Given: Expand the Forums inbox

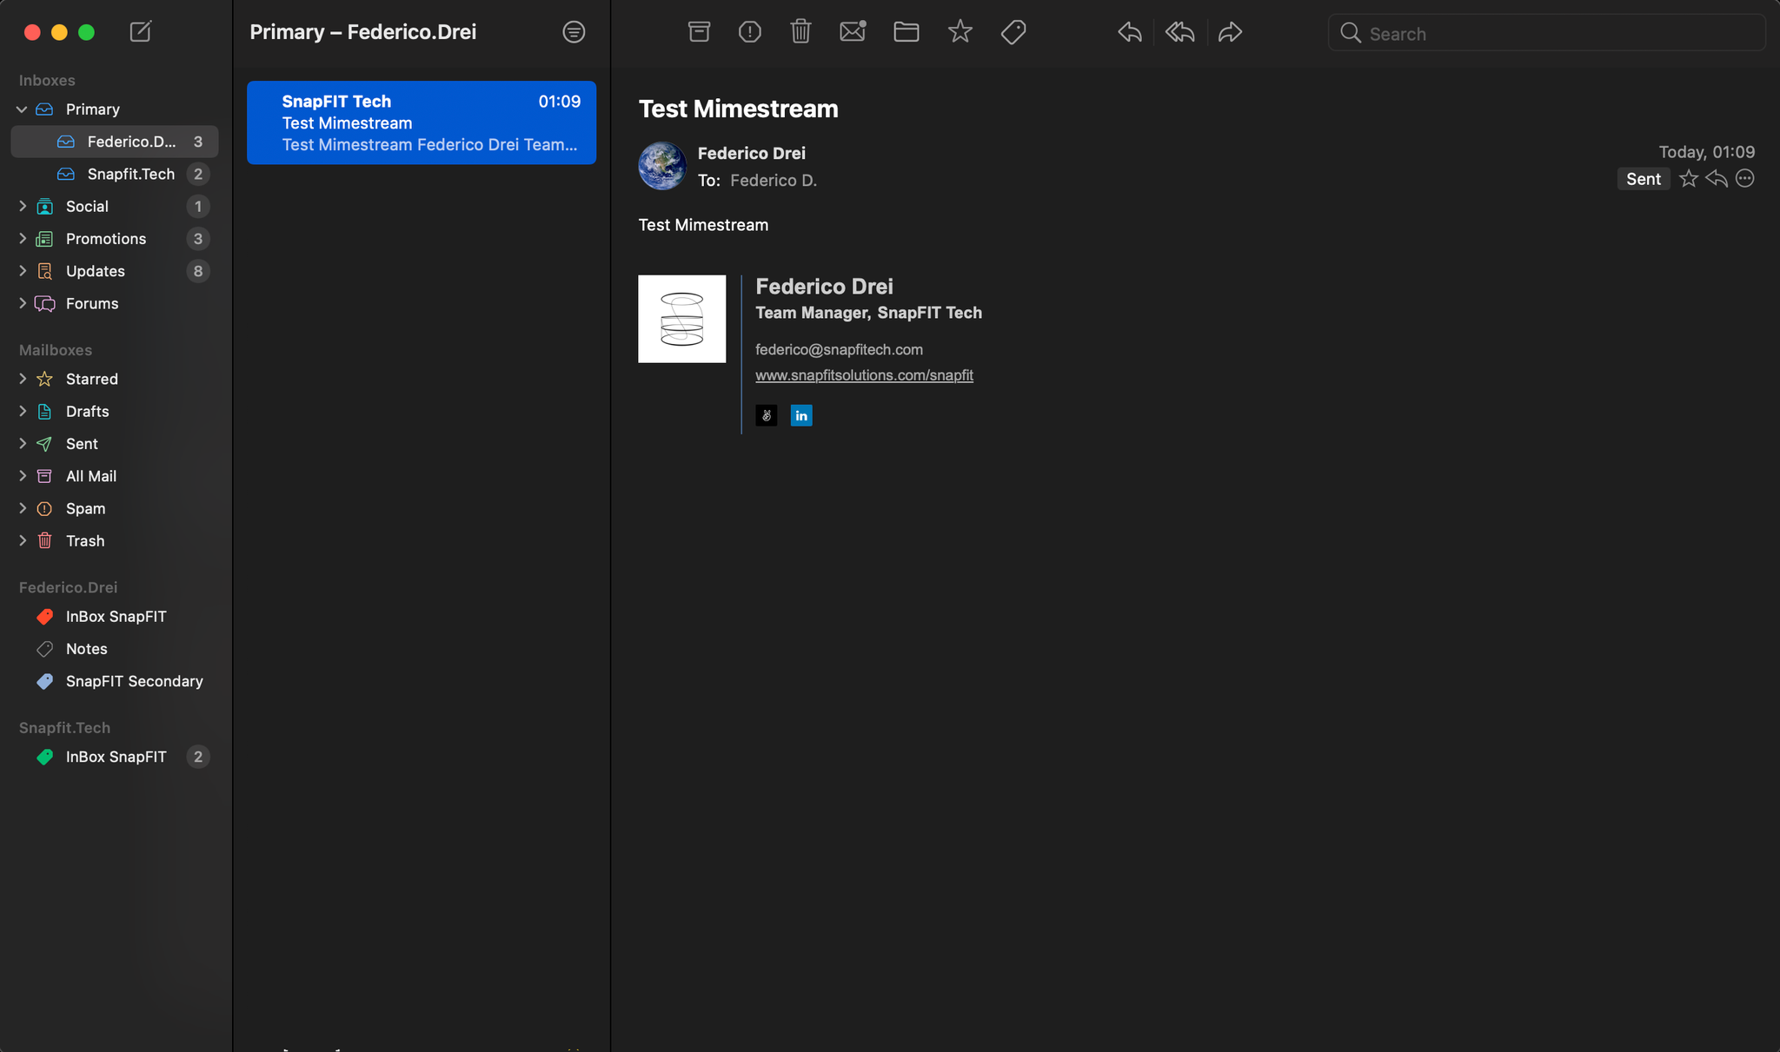Looking at the screenshot, I should pos(22,303).
